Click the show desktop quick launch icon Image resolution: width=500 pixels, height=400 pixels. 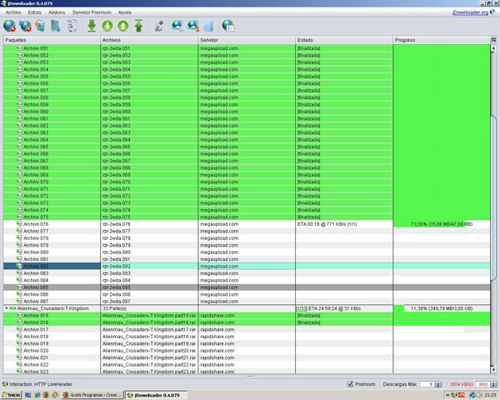pyautogui.click(x=28, y=395)
